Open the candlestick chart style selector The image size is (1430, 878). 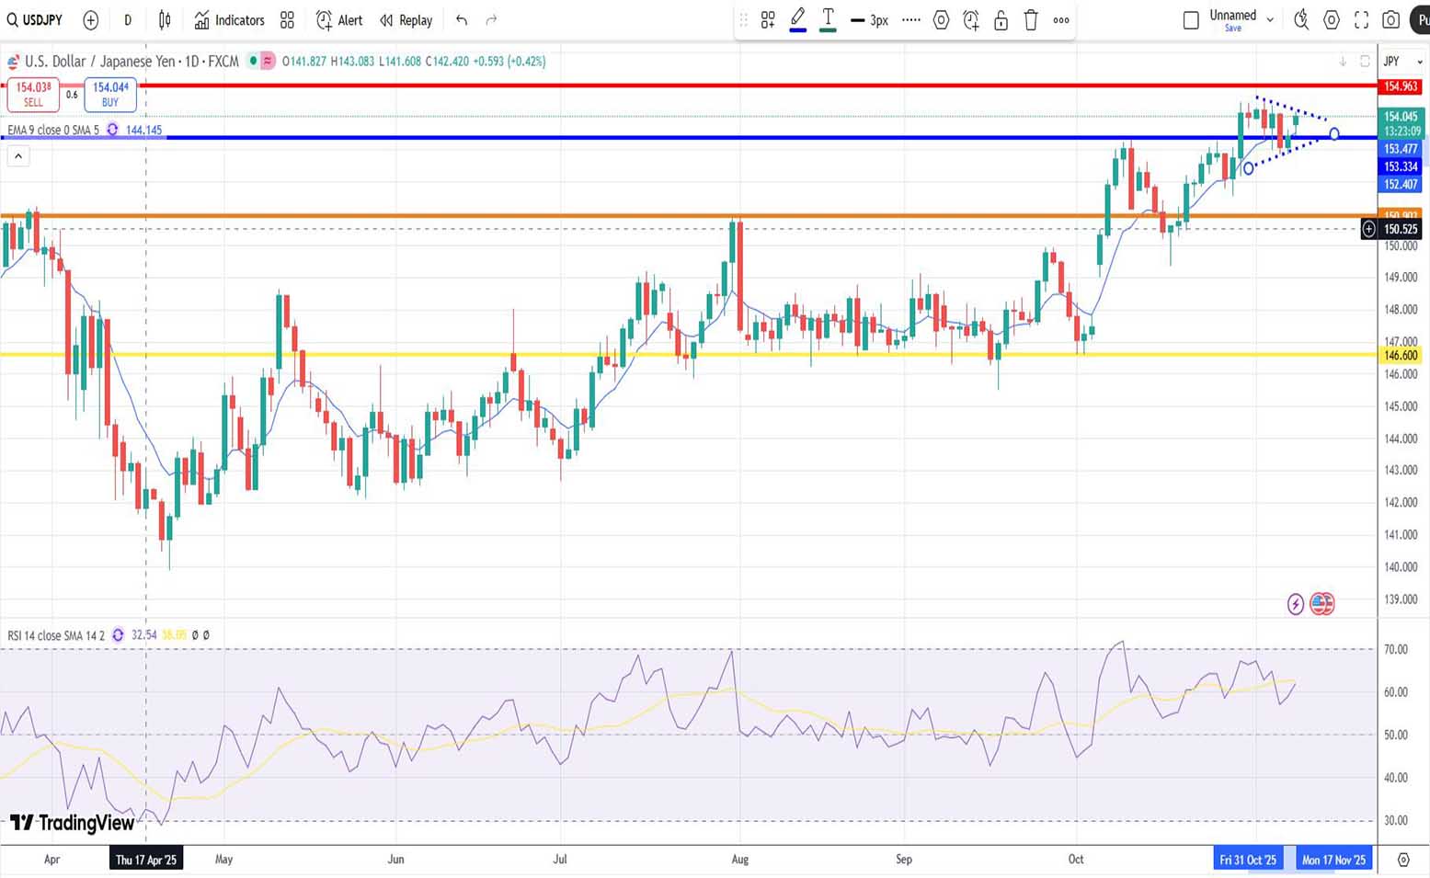point(165,20)
